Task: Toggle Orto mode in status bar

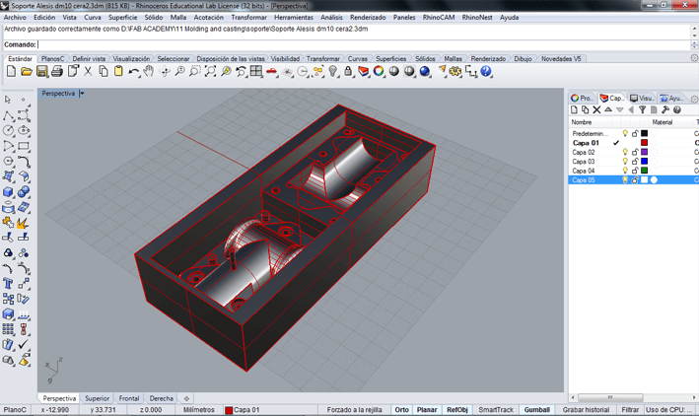Action: (401, 410)
